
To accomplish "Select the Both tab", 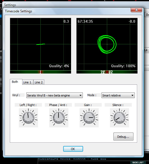I will tap(16, 82).
